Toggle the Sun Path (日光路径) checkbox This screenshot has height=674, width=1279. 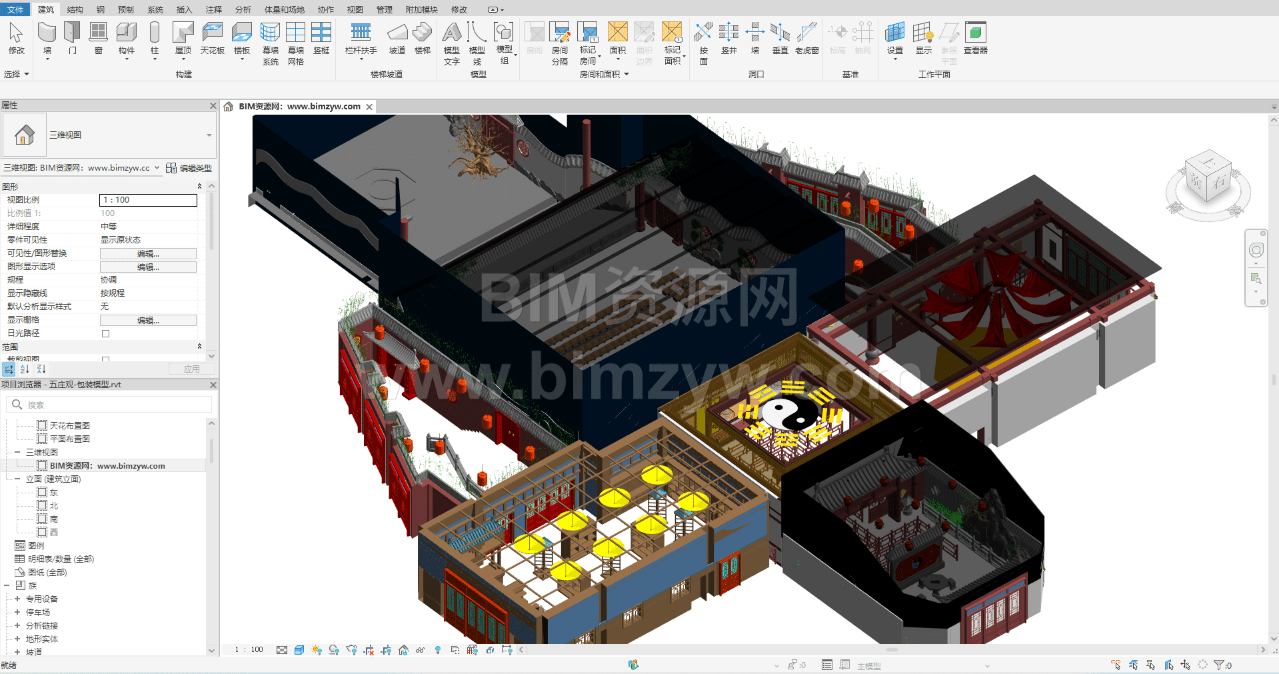105,333
